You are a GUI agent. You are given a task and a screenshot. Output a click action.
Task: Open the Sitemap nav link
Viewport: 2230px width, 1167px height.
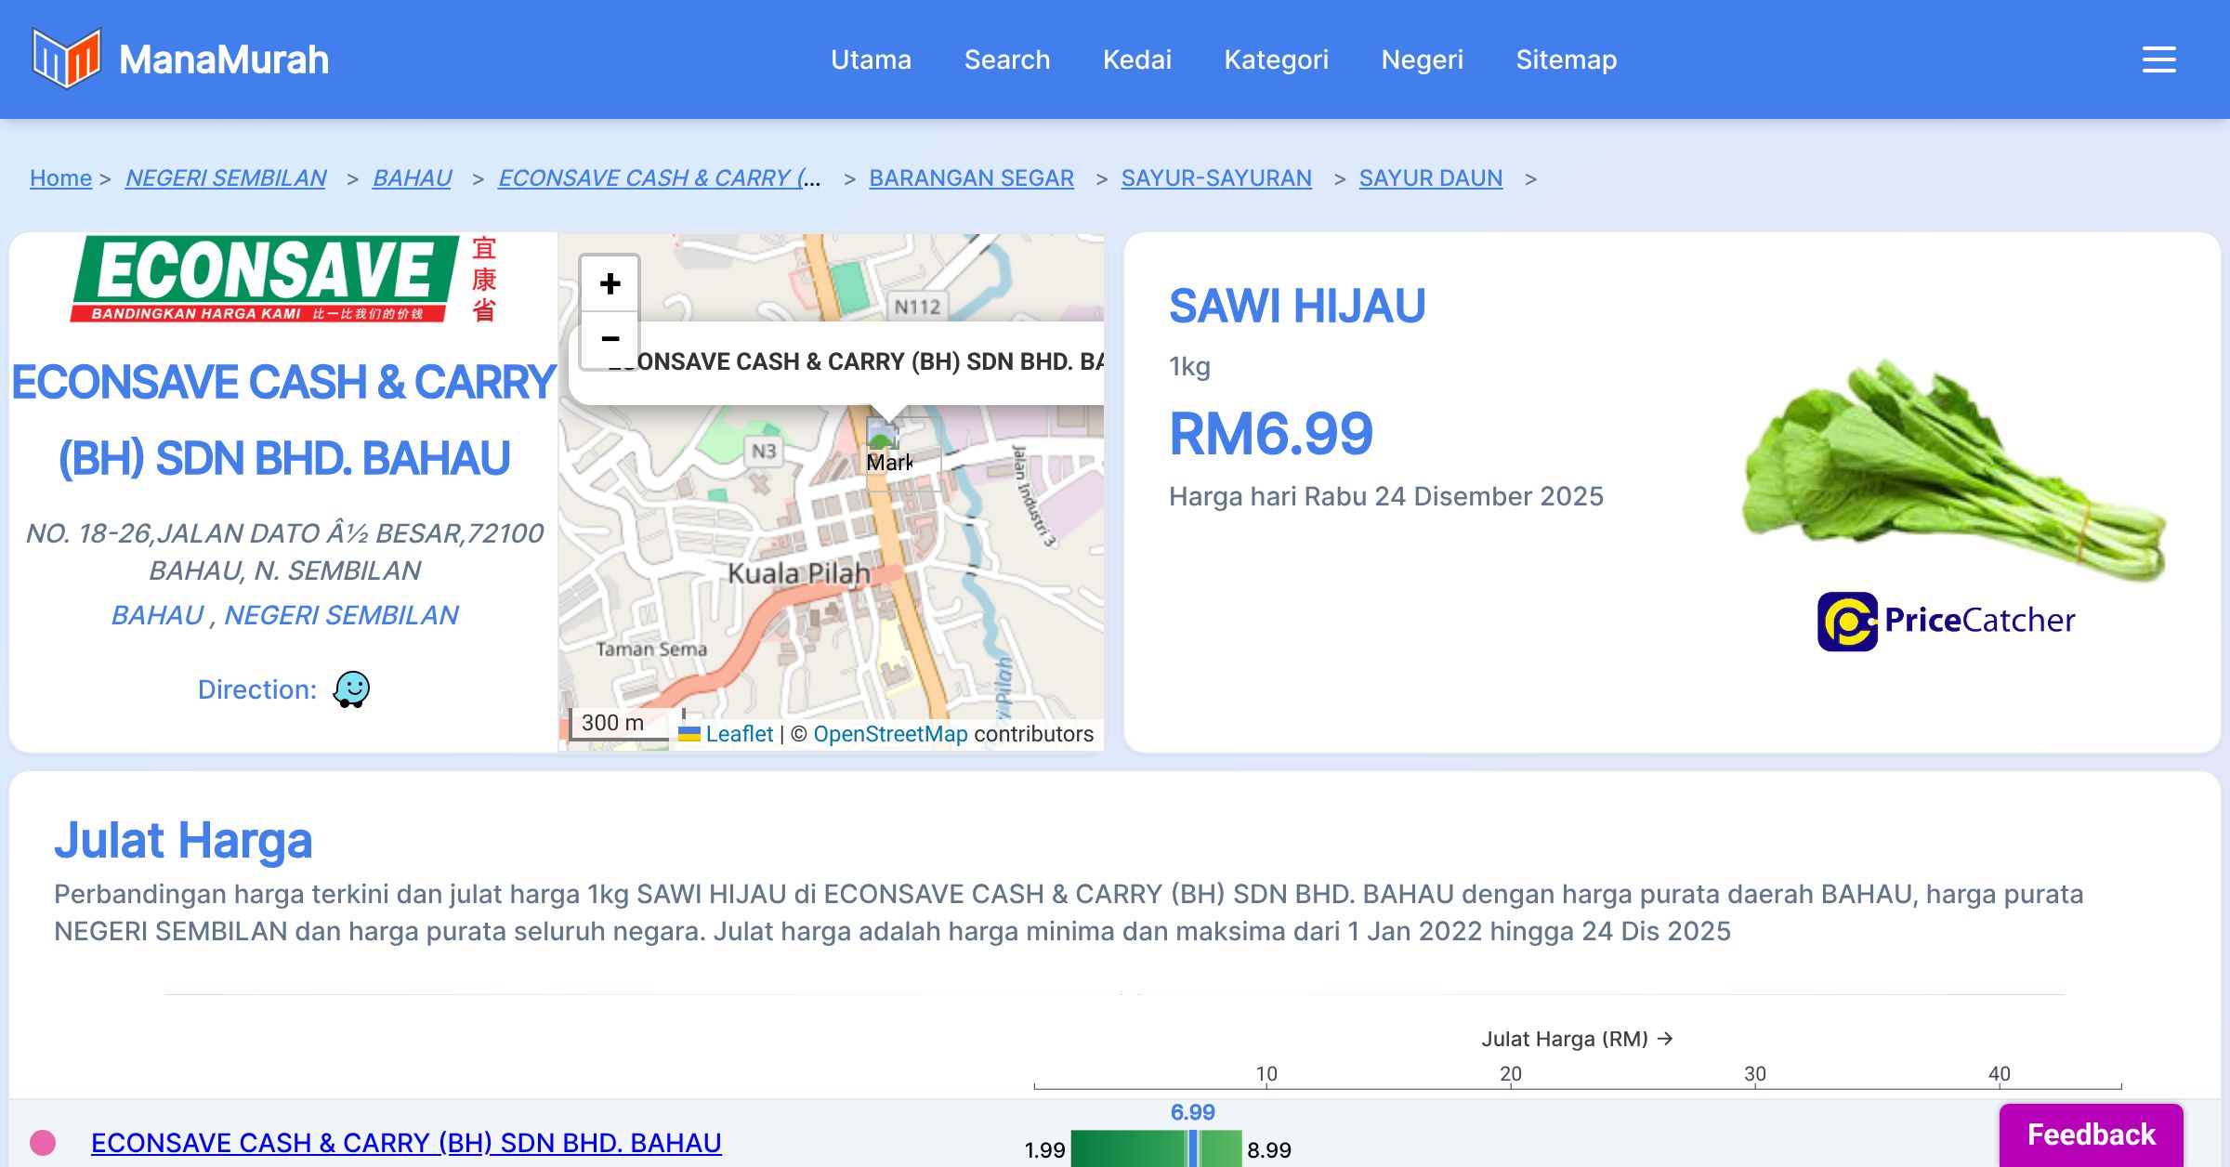click(1566, 59)
